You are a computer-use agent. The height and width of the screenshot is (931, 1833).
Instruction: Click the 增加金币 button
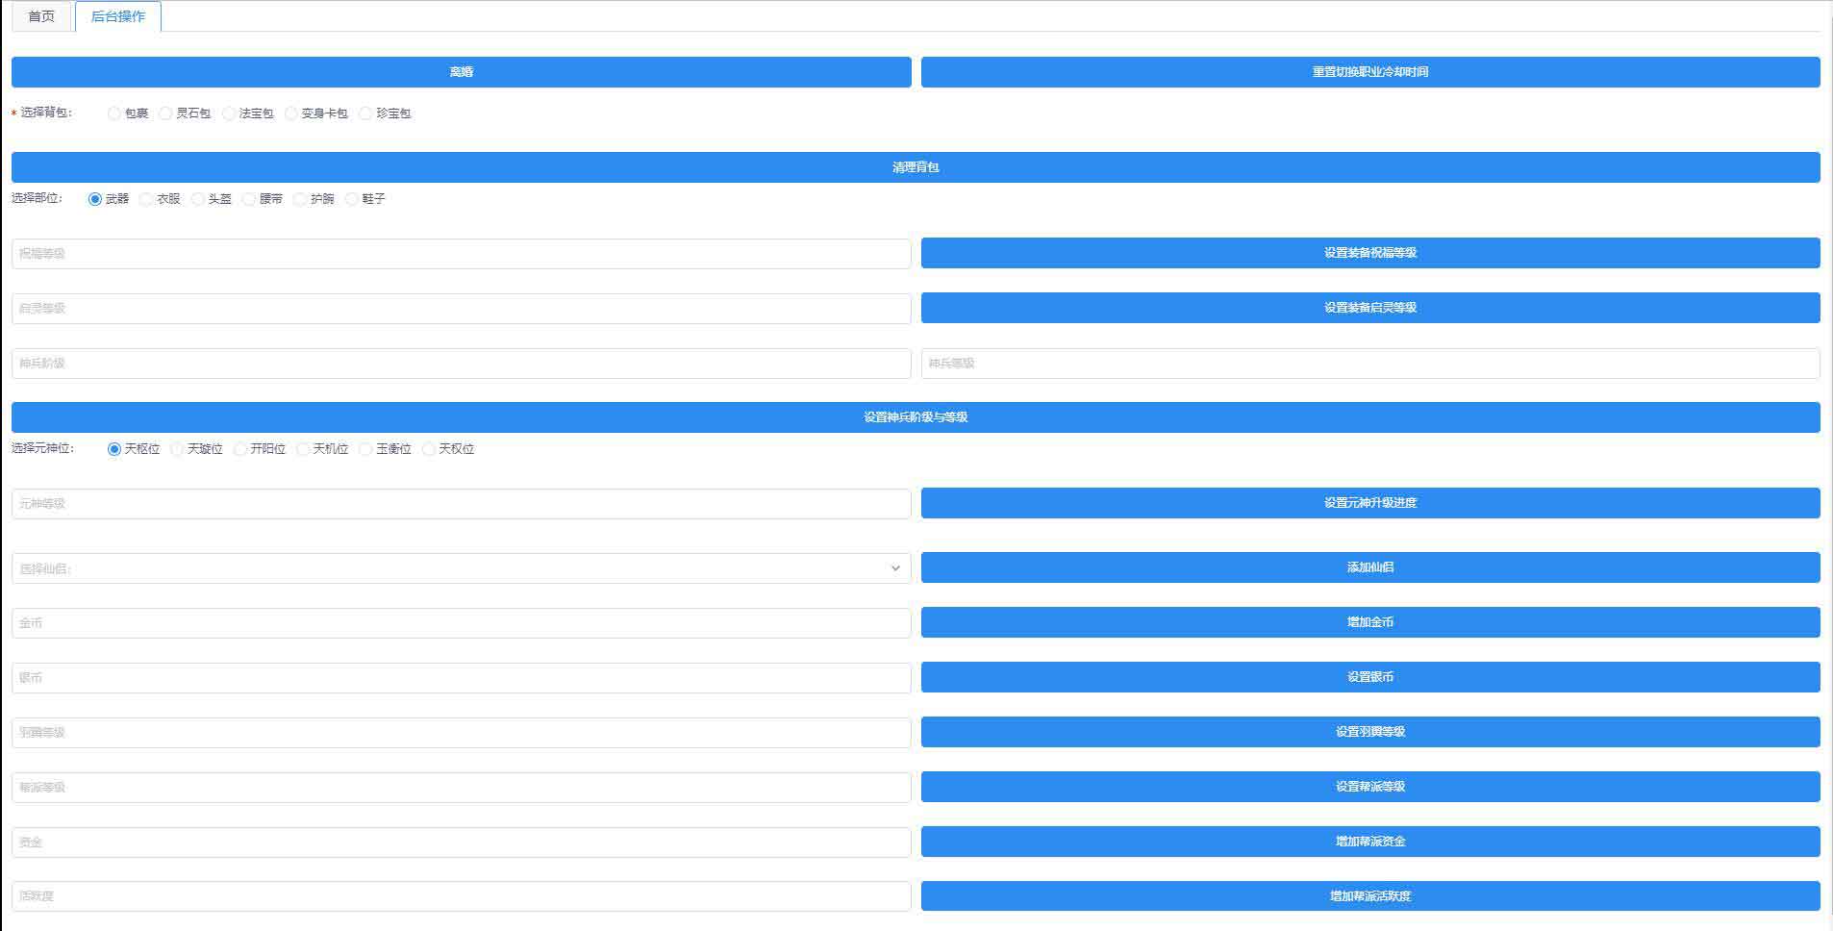[1370, 622]
